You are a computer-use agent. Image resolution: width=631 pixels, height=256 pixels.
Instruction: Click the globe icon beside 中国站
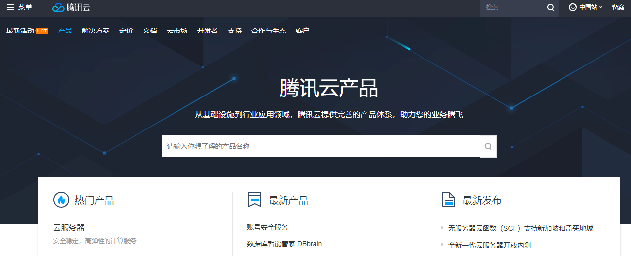point(573,7)
